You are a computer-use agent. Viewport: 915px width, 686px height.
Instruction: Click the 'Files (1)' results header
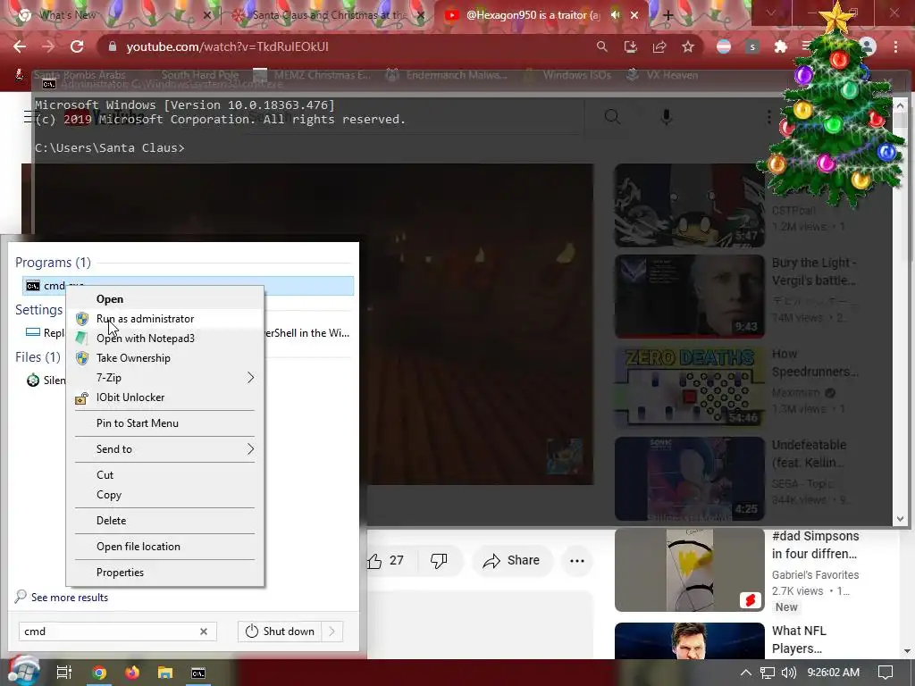click(38, 357)
